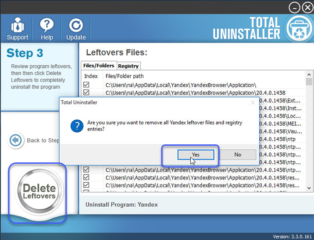Click the Total Uninstaller dialog title
This screenshot has width=314, height=240.
(x=79, y=103)
